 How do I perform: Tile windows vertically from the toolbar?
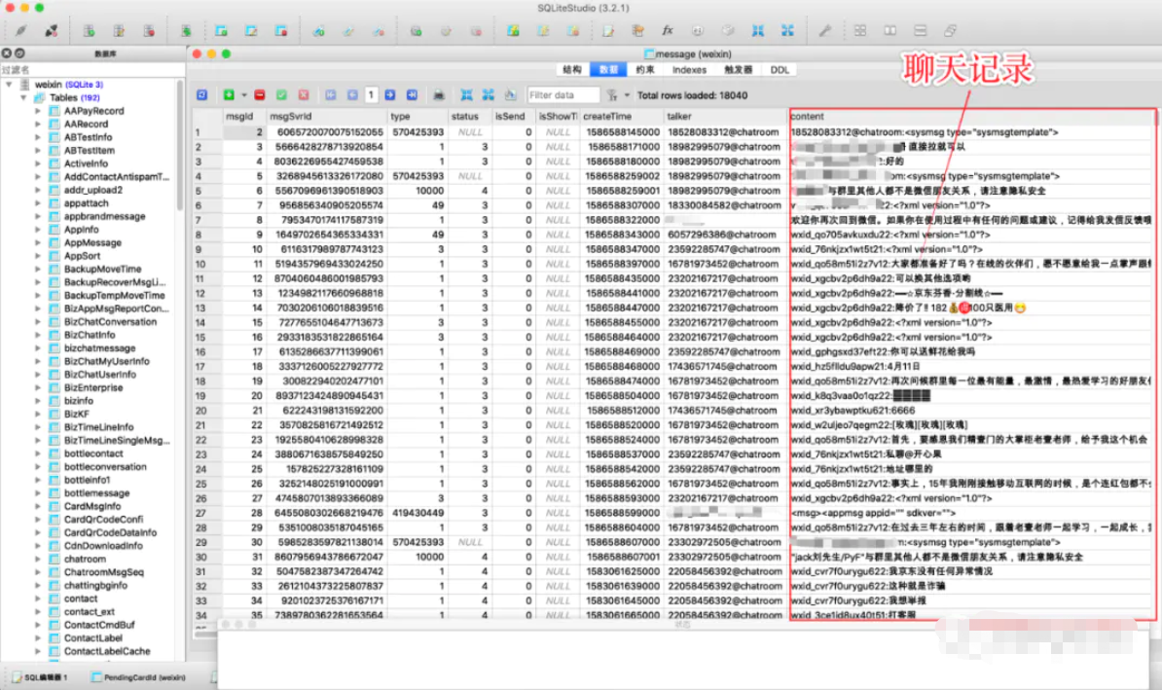tap(920, 30)
